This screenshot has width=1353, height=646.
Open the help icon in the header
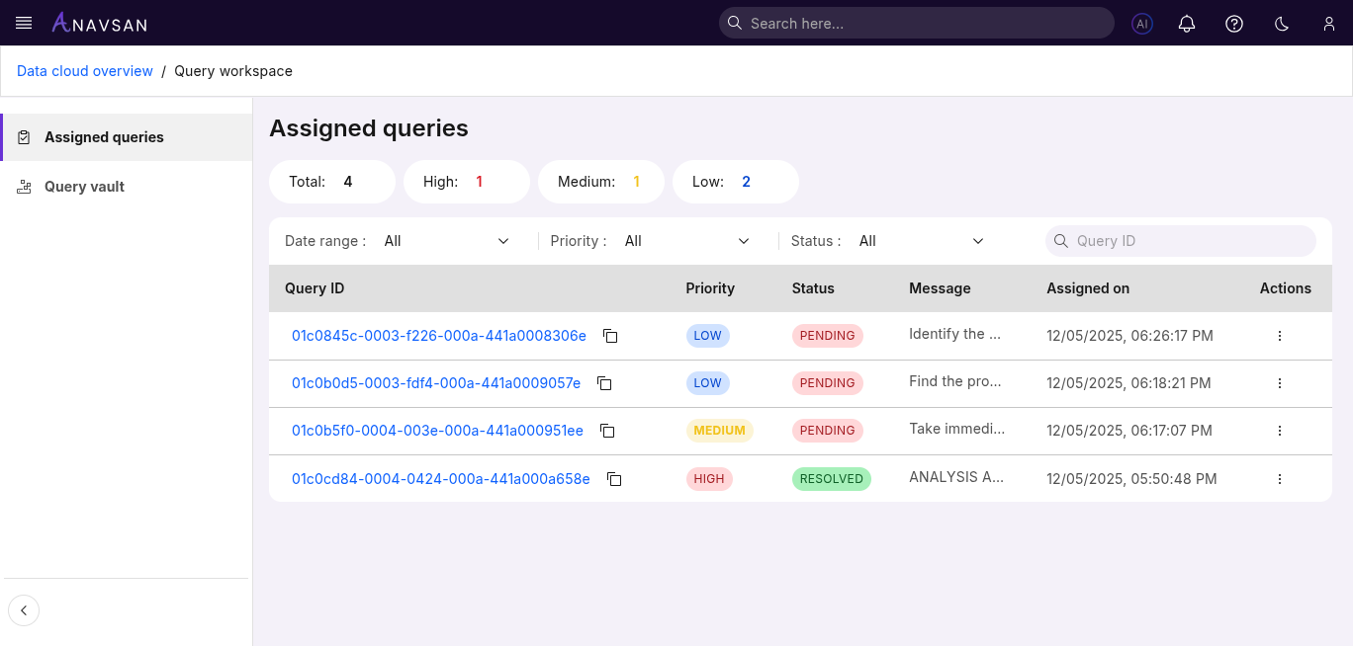(x=1234, y=23)
